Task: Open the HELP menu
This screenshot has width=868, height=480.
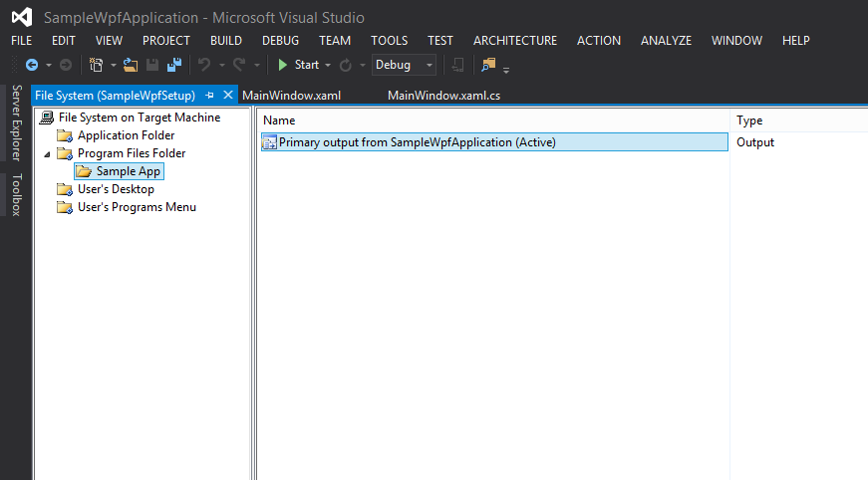Action: (x=796, y=41)
